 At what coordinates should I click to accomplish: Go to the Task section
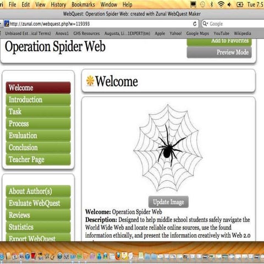pyautogui.click(x=38, y=112)
